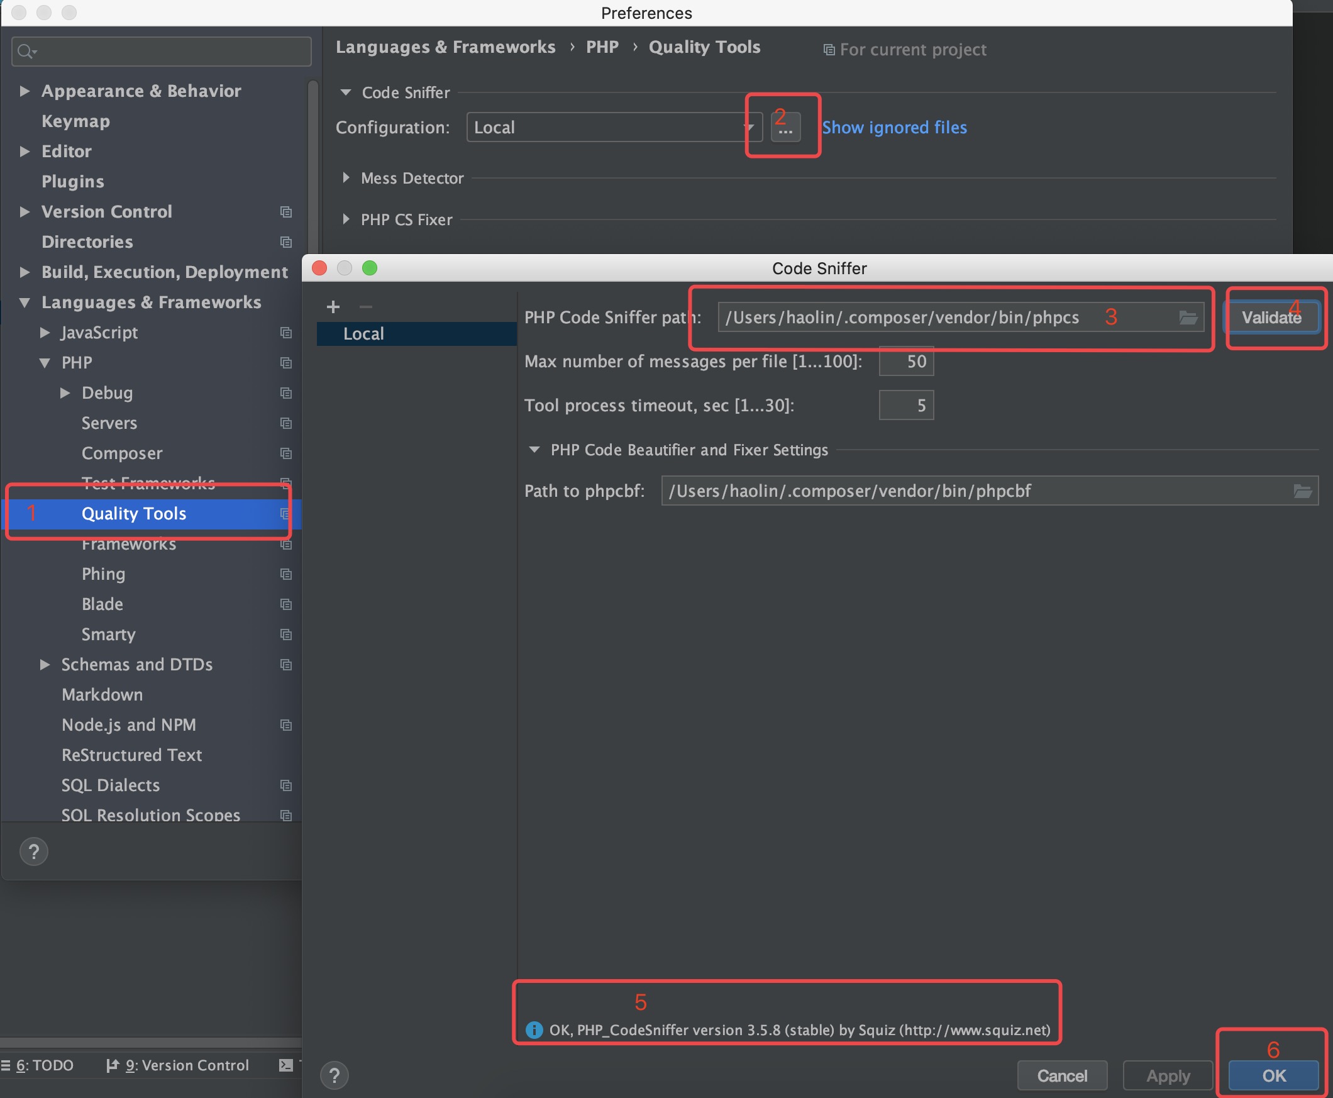Click inside the Max number of messages input field
The image size is (1333, 1098).
[906, 361]
